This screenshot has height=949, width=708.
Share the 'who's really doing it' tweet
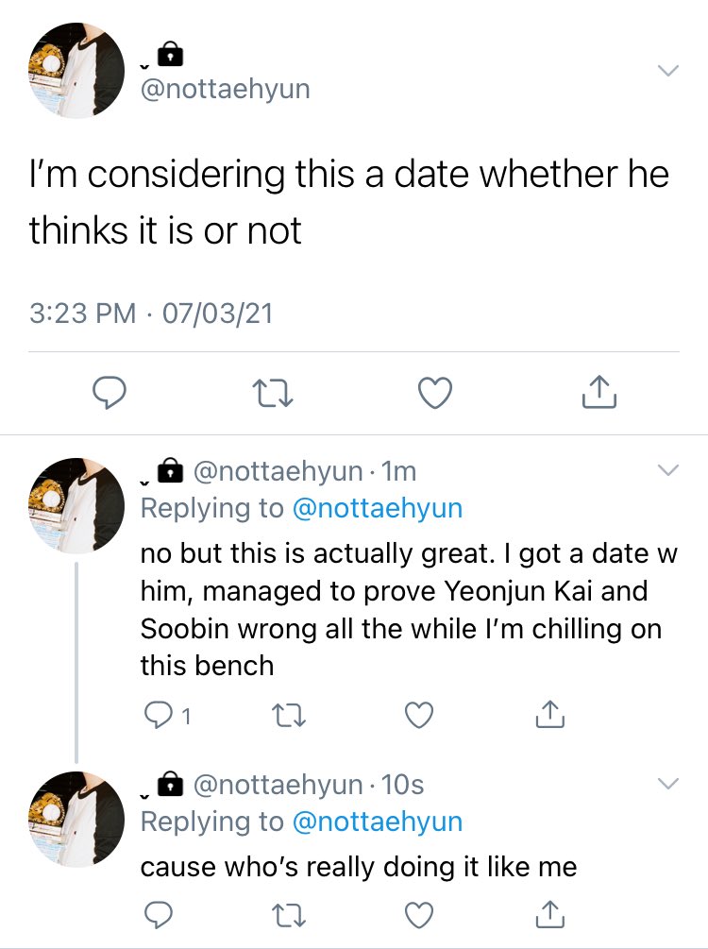(x=550, y=914)
